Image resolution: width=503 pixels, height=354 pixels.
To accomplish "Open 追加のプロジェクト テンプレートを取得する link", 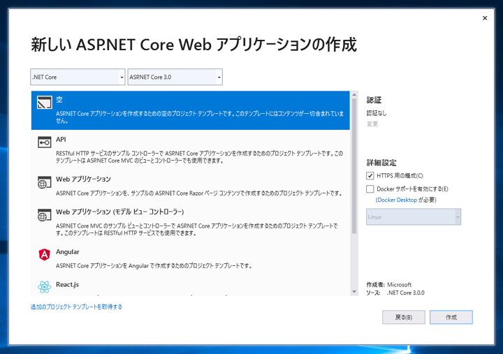I will click(x=76, y=307).
